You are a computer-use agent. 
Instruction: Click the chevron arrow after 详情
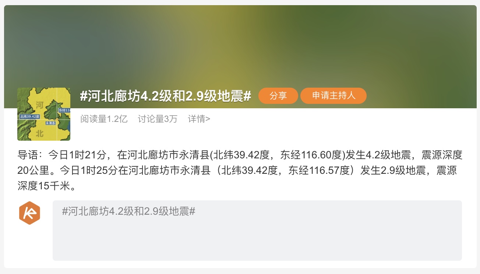[208, 119]
